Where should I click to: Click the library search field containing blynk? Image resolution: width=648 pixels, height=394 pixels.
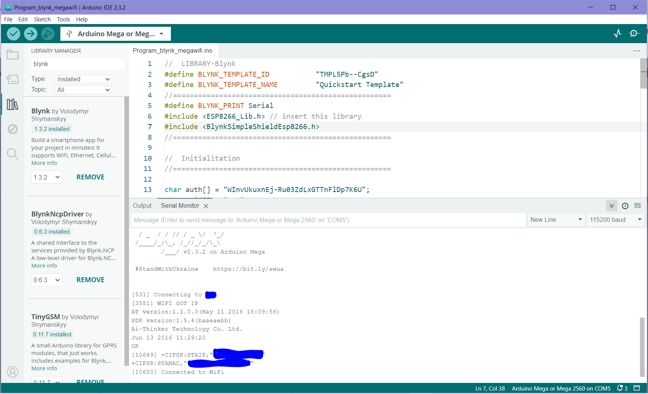(77, 64)
